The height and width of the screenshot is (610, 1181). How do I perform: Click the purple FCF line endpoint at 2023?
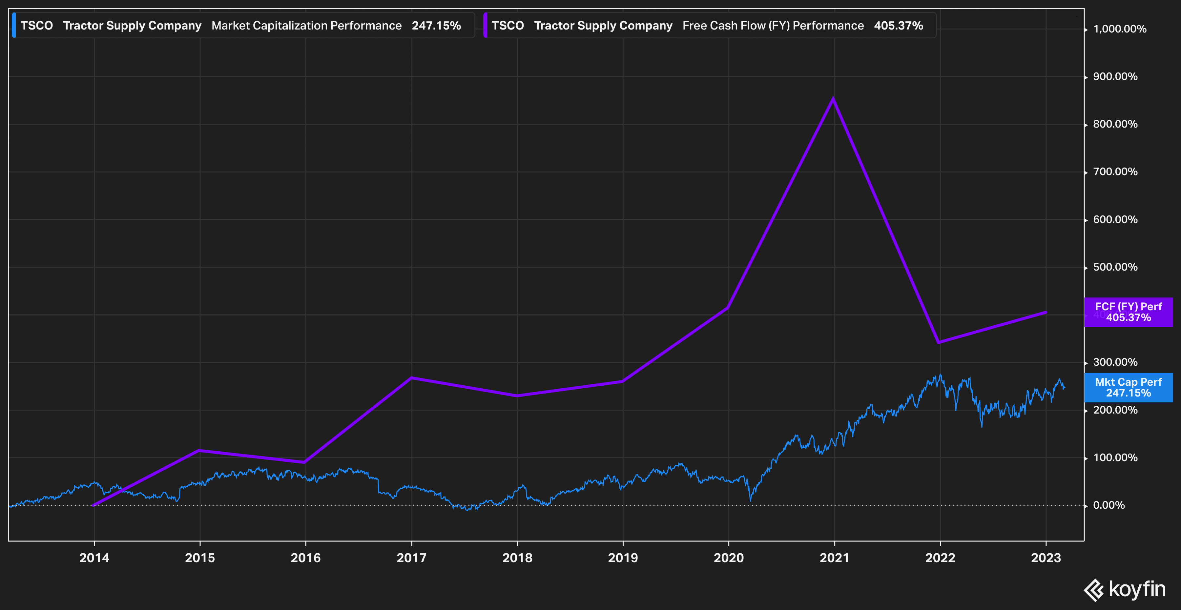[1046, 312]
